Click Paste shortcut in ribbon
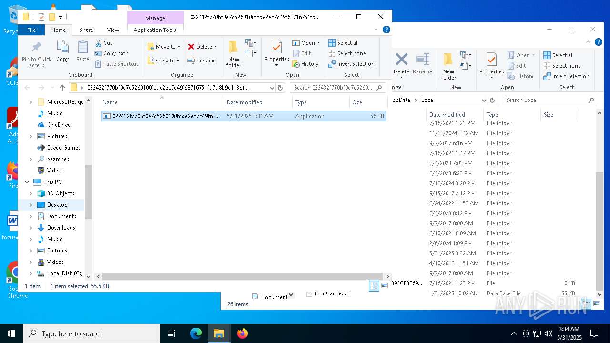Image resolution: width=610 pixels, height=343 pixels. point(116,64)
